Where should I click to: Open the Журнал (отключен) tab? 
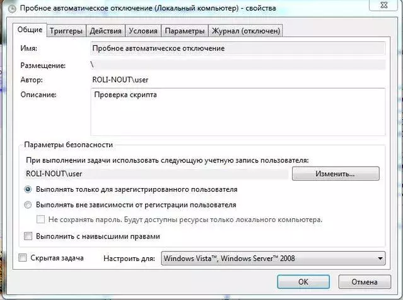click(x=246, y=31)
